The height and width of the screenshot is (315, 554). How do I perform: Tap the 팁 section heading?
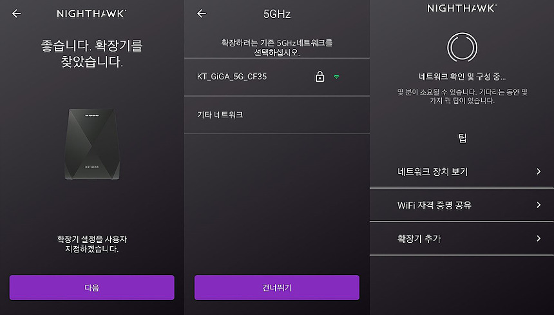[x=462, y=138]
